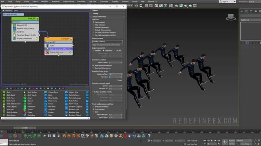Select the Integrate operator icon

click(46, 109)
